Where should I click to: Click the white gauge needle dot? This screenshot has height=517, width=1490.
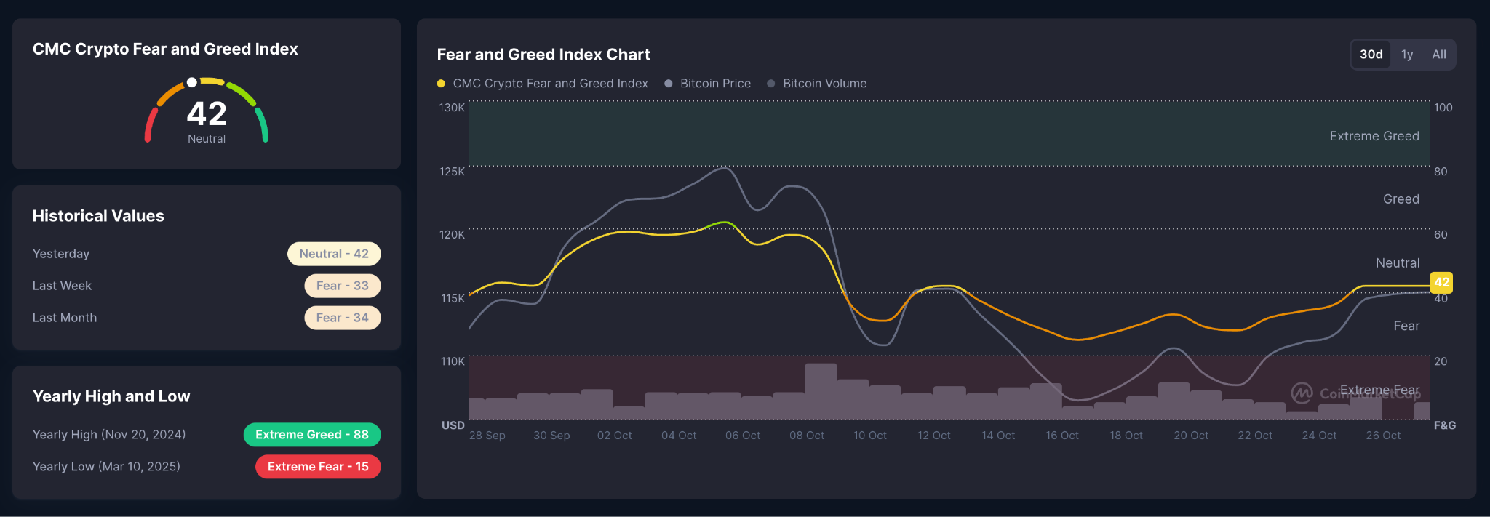191,83
